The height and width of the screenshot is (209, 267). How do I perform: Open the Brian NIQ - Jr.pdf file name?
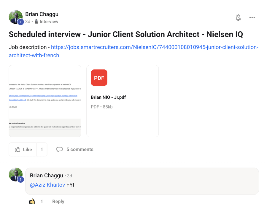click(108, 97)
